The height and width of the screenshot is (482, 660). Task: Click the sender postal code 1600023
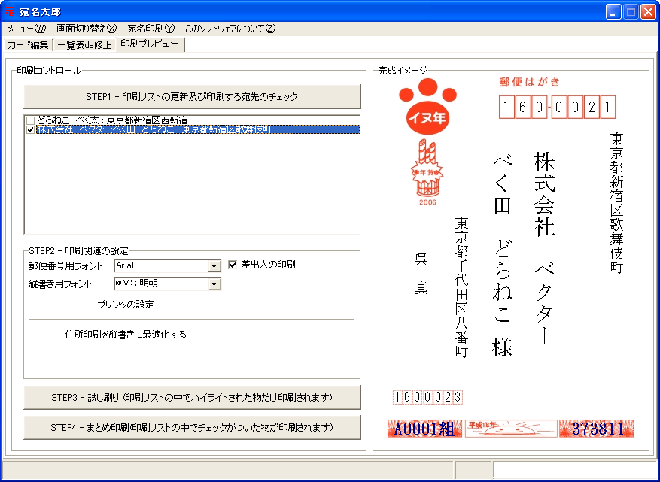427,397
